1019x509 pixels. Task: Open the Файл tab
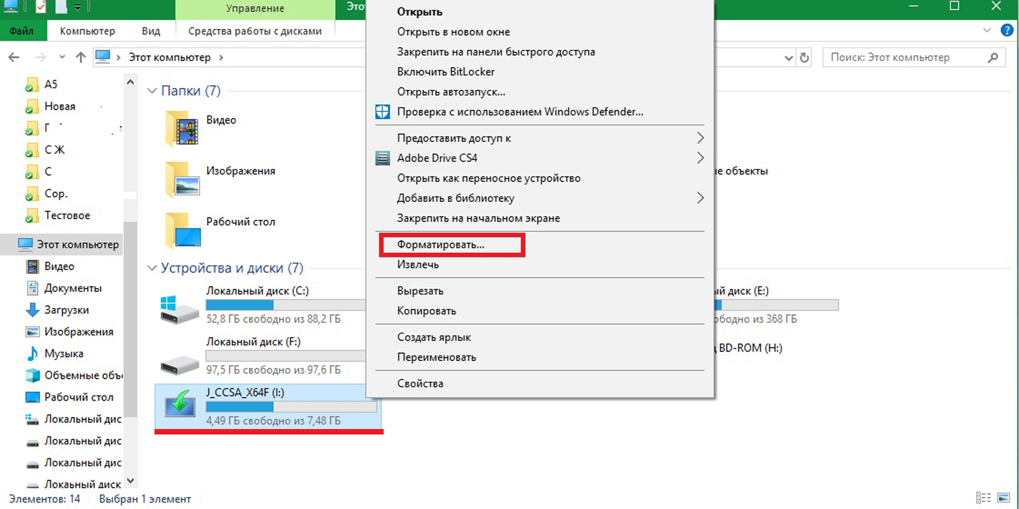22,31
